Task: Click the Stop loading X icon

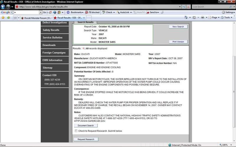Action: coord(188,6)
